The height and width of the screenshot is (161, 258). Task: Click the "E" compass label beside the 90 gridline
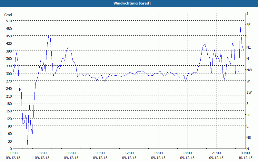[247, 126]
